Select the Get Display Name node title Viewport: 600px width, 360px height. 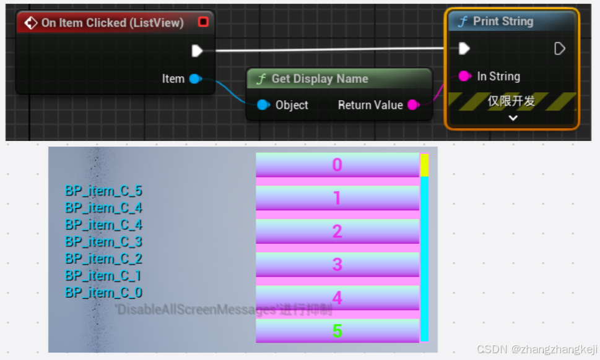tap(320, 79)
